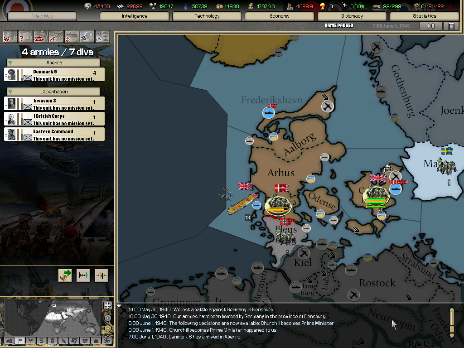The width and height of the screenshot is (464, 348).
Task: Click the Kiel airbase icon
Action: [303, 253]
